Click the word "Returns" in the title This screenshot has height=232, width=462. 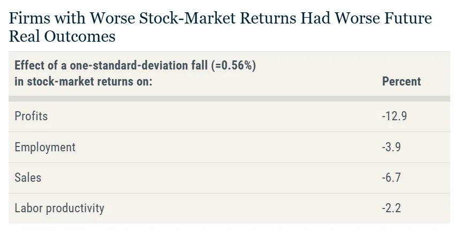[261, 20]
